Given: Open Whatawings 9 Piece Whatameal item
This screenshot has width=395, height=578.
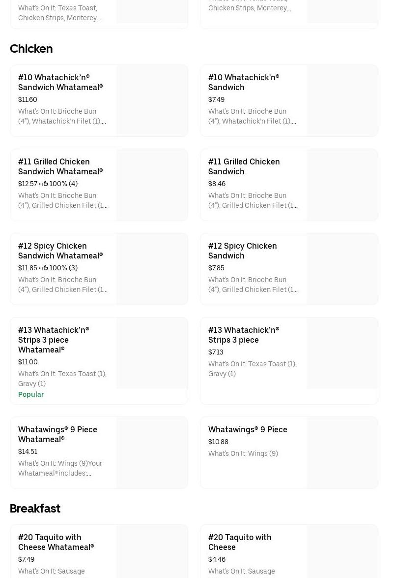Looking at the screenshot, I should (57, 434).
